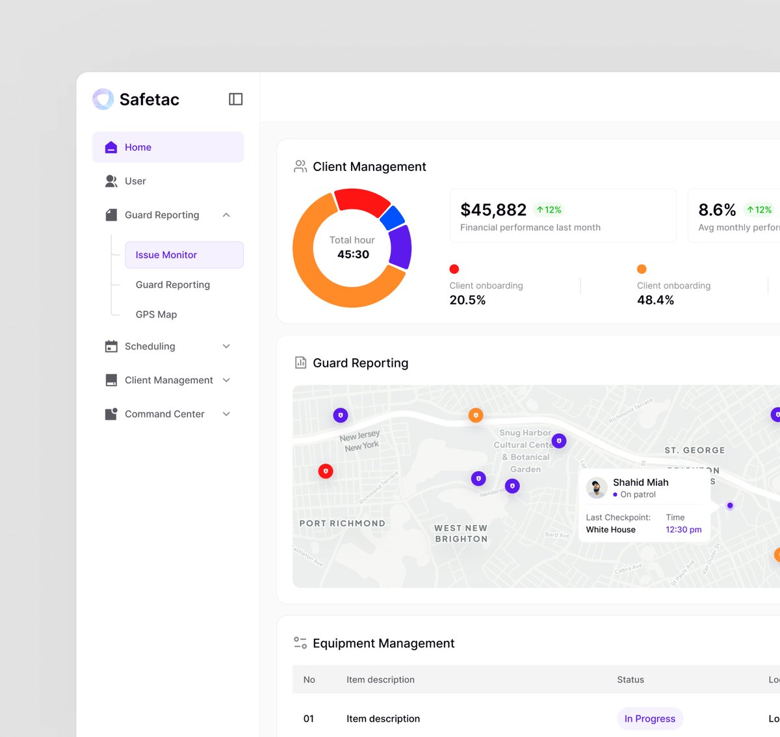This screenshot has height=737, width=780.
Task: Click the red guard marker on the map
Action: point(326,471)
